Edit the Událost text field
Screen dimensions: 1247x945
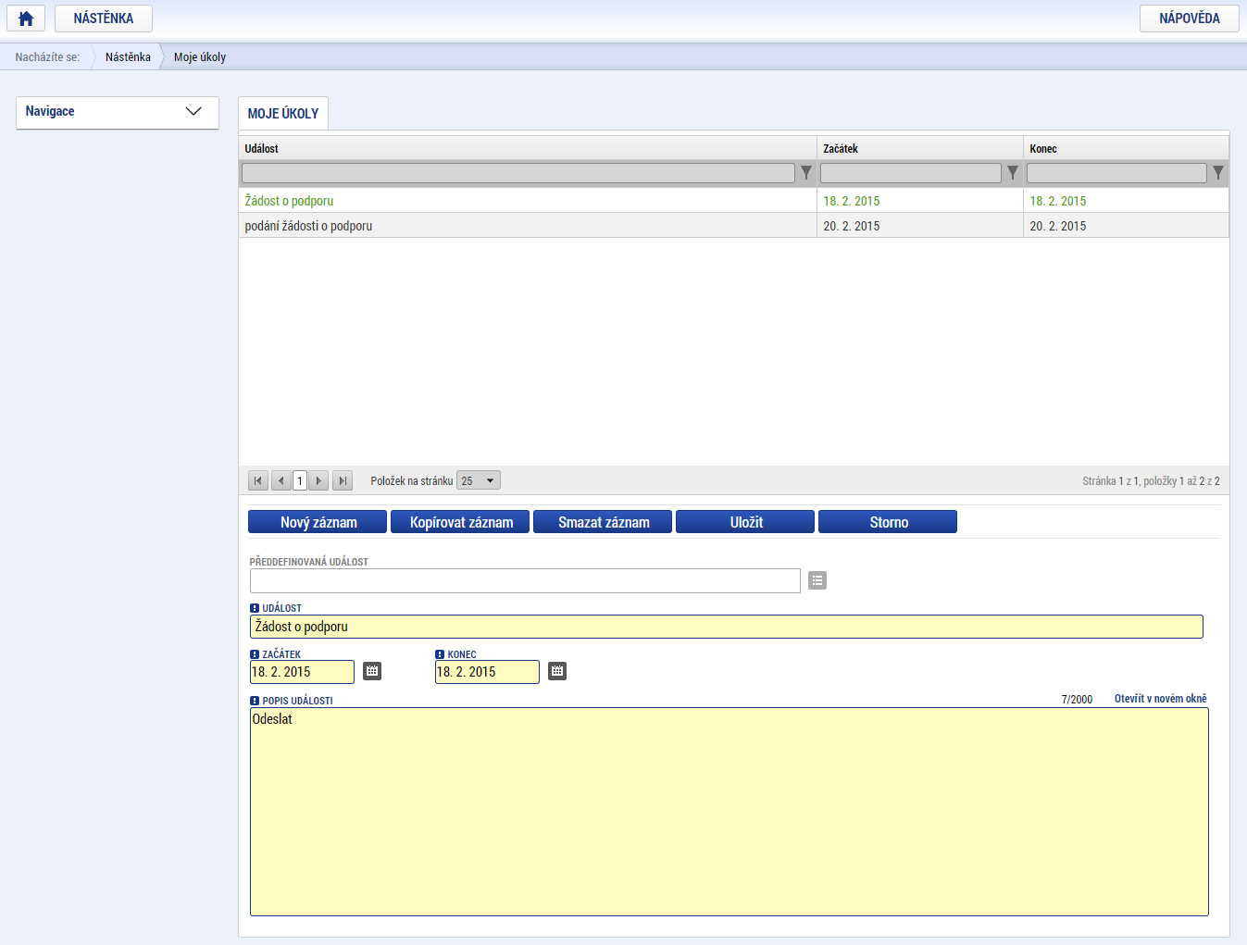point(727,627)
